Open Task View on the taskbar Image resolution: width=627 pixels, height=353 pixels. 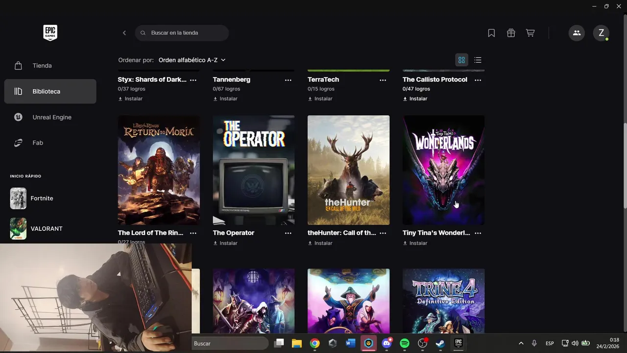(279, 343)
